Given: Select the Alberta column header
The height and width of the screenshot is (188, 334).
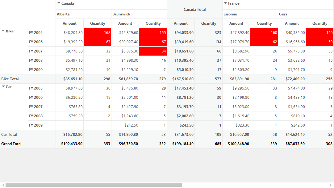Looking at the screenshot, I should tap(83, 14).
